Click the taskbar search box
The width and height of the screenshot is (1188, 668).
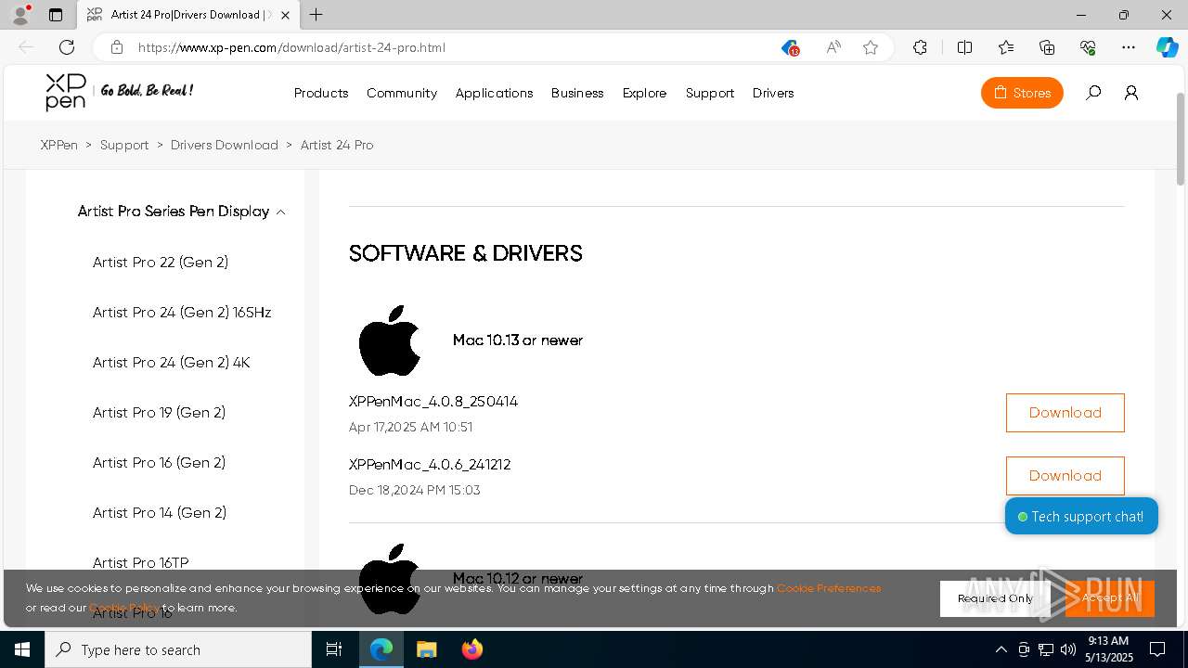click(178, 649)
